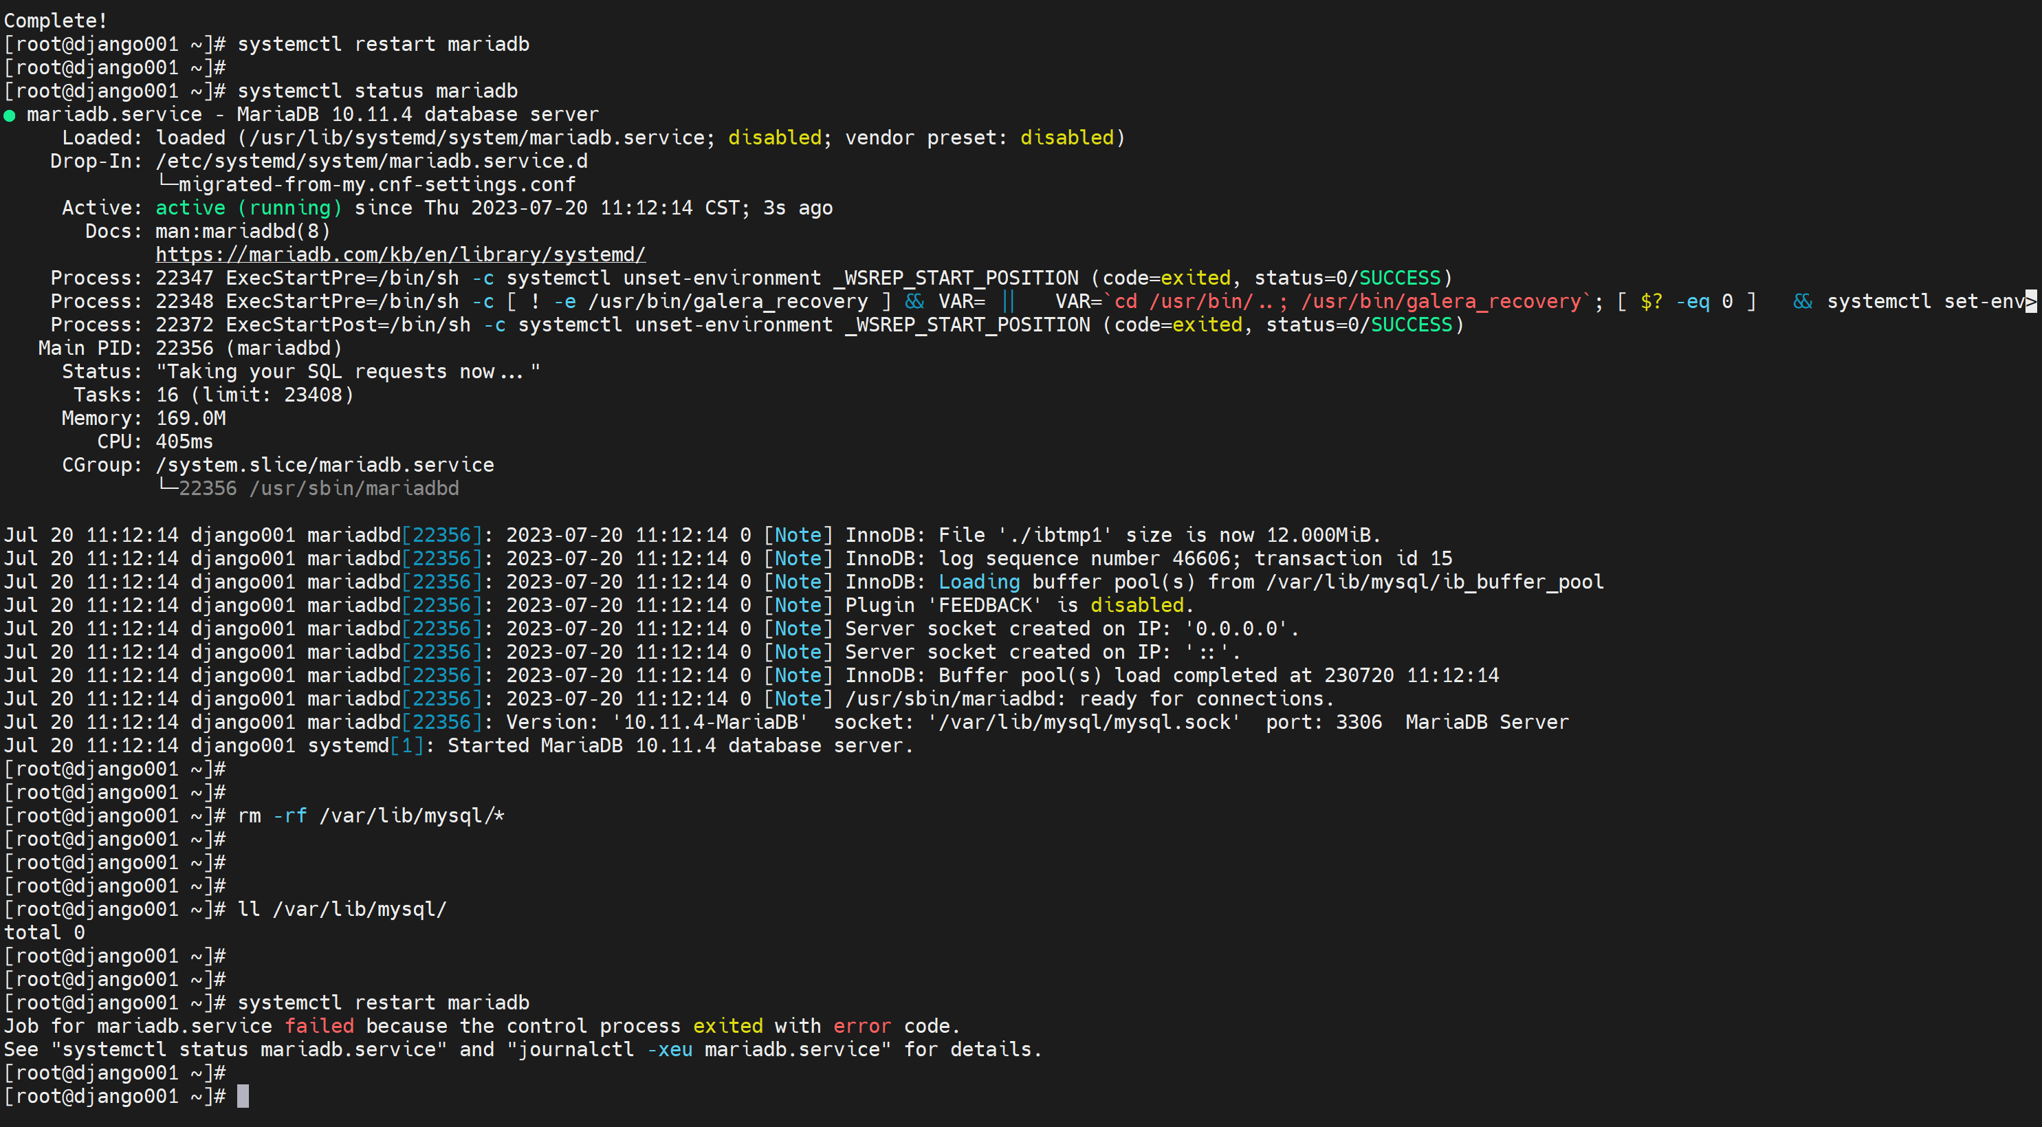Click the red 'failed' word in error
The height and width of the screenshot is (1127, 2042).
(x=318, y=1025)
